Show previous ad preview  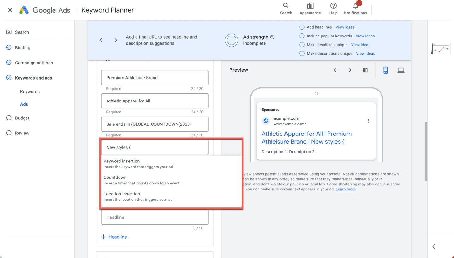click(335, 70)
